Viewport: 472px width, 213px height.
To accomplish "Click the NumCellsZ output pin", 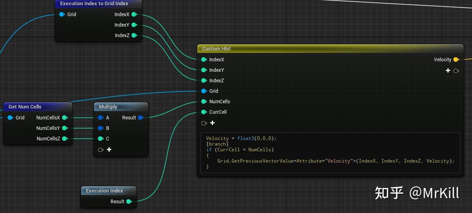I will (x=65, y=138).
